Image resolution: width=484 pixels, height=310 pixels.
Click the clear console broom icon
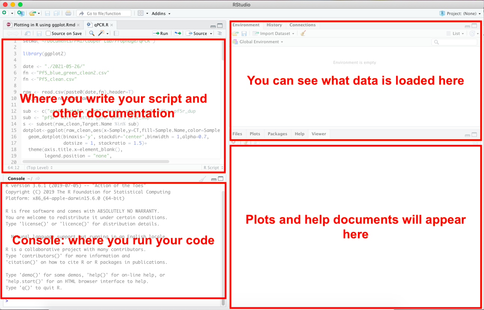click(202, 179)
